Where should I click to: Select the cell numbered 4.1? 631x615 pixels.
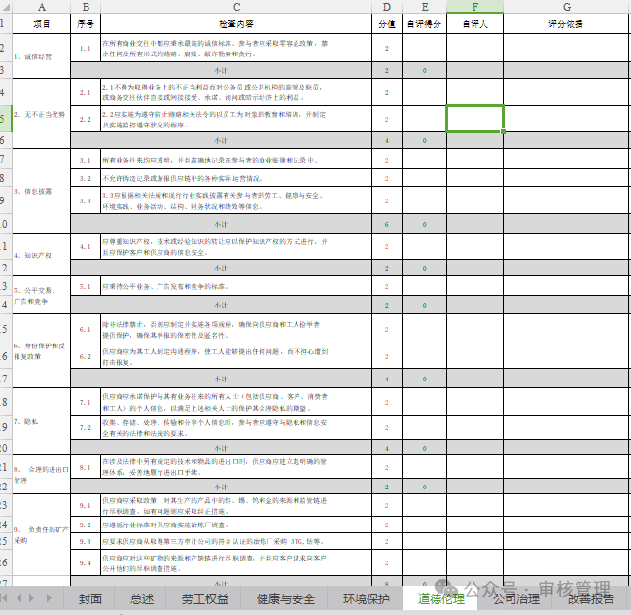coord(86,246)
